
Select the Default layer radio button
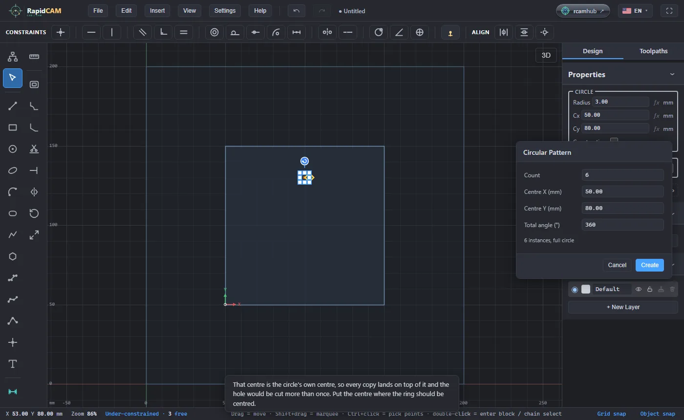point(575,290)
